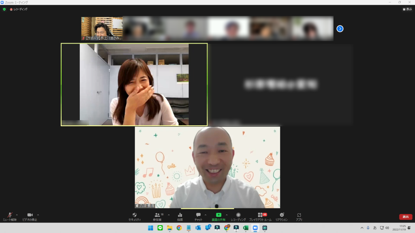Select the サポート 木上 participant thumbnail
This screenshot has height=233, width=415.
pyautogui.click(x=102, y=28)
